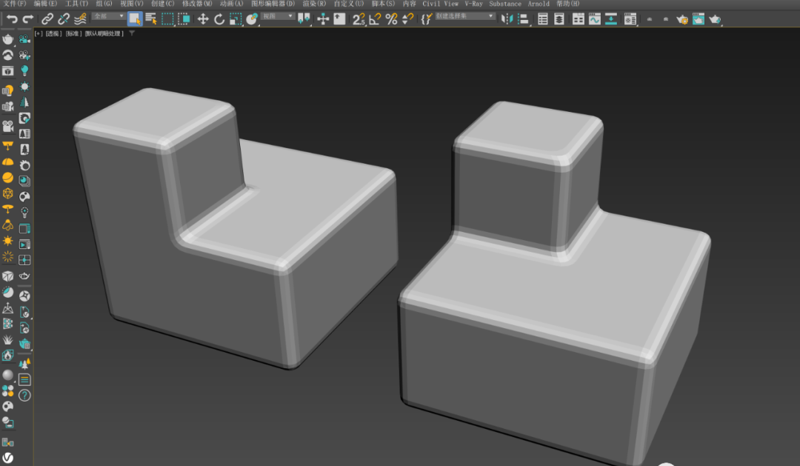
Task: Click the V-Ray logo at toolbar bottom
Action: click(x=7, y=457)
